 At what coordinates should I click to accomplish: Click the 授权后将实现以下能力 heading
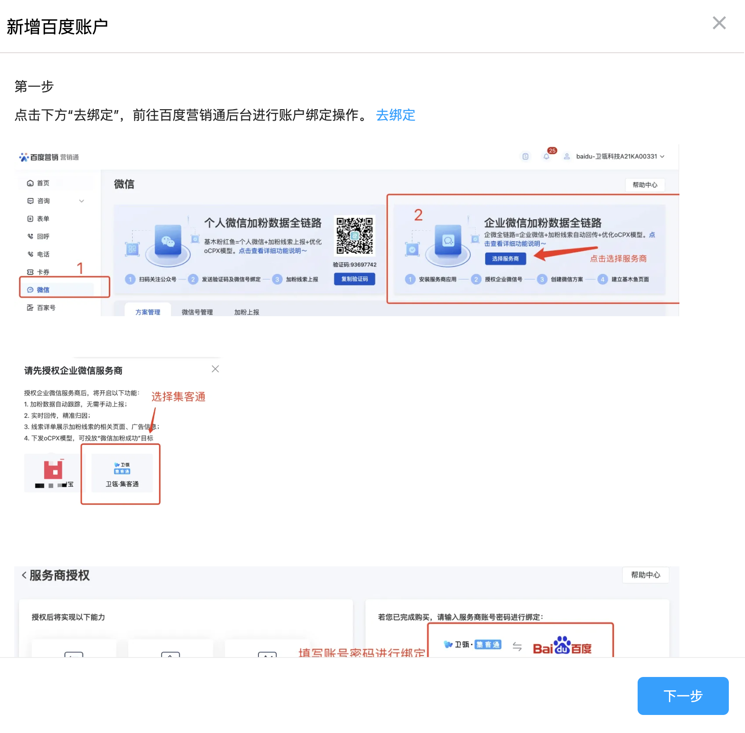point(68,617)
